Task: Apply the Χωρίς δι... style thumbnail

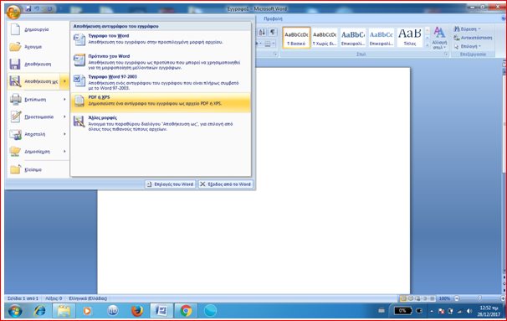Action: [x=325, y=38]
